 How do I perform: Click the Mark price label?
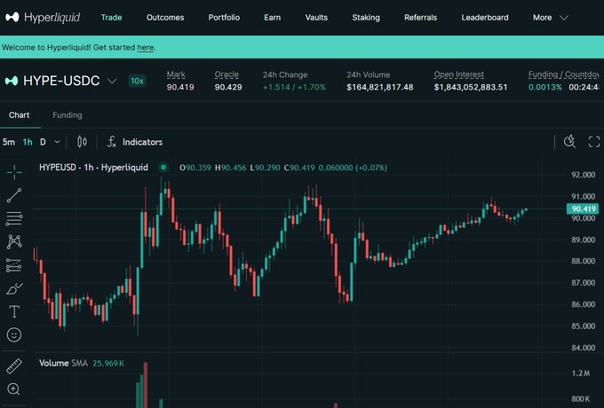point(176,75)
